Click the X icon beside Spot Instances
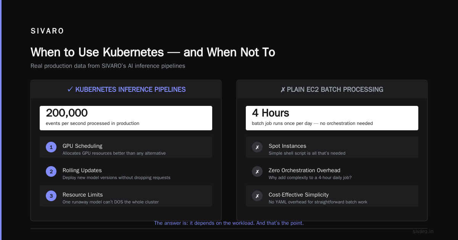458x240 pixels. pos(257,147)
